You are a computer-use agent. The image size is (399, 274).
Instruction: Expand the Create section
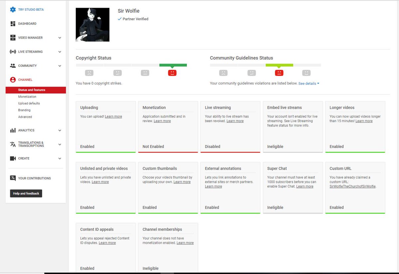(x=60, y=158)
